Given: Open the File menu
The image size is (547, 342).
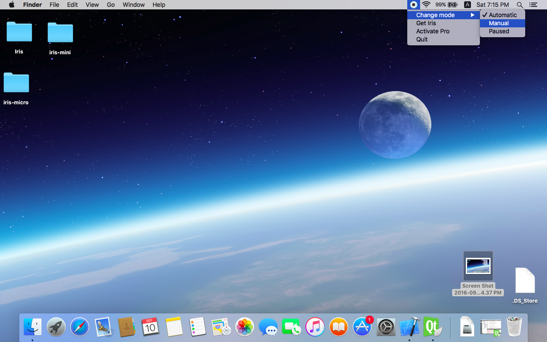Looking at the screenshot, I should (54, 5).
